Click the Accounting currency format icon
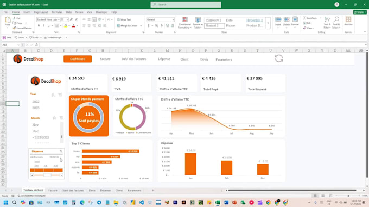This screenshot has height=207, width=369. pyautogui.click(x=149, y=26)
